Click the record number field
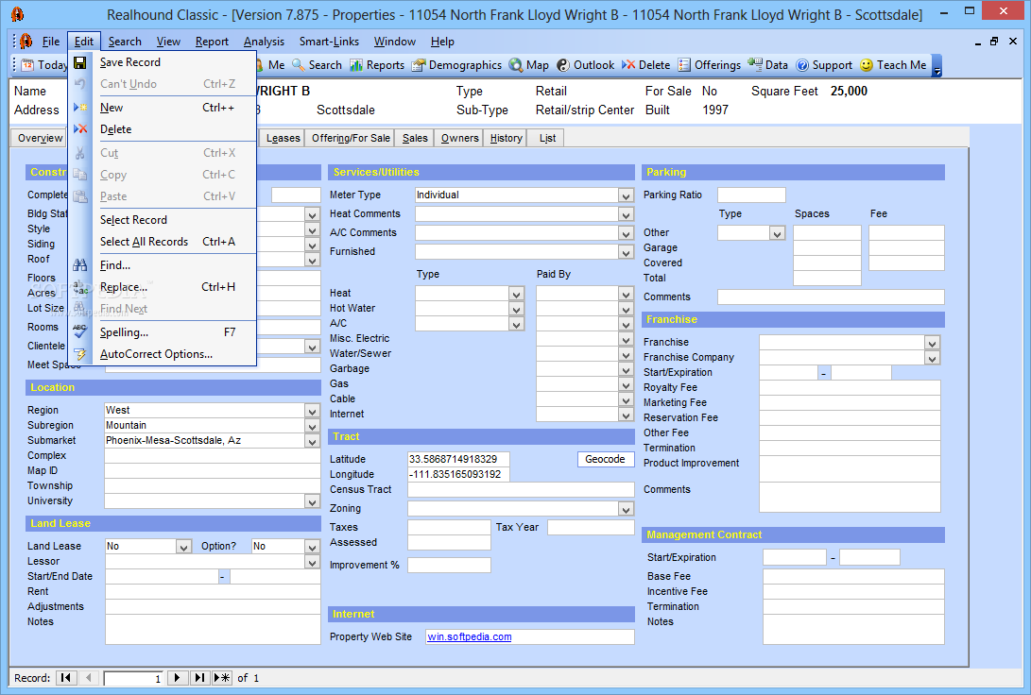The width and height of the screenshot is (1031, 695). 133,679
